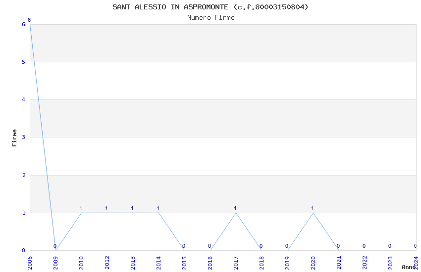This screenshot has height=272, width=421.
Task: Click the subtitle Numero Firme
Action: (211, 18)
